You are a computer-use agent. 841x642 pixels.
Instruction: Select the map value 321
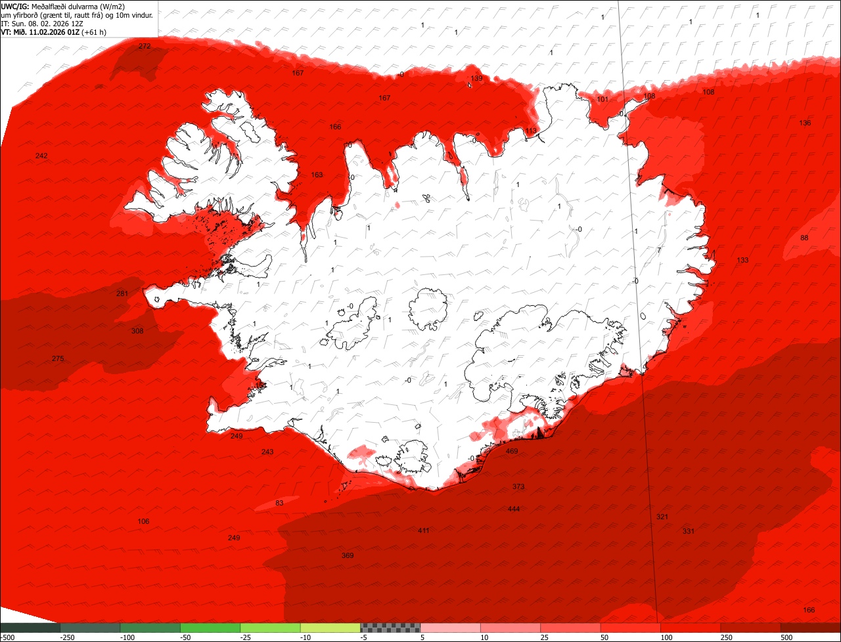(x=662, y=517)
